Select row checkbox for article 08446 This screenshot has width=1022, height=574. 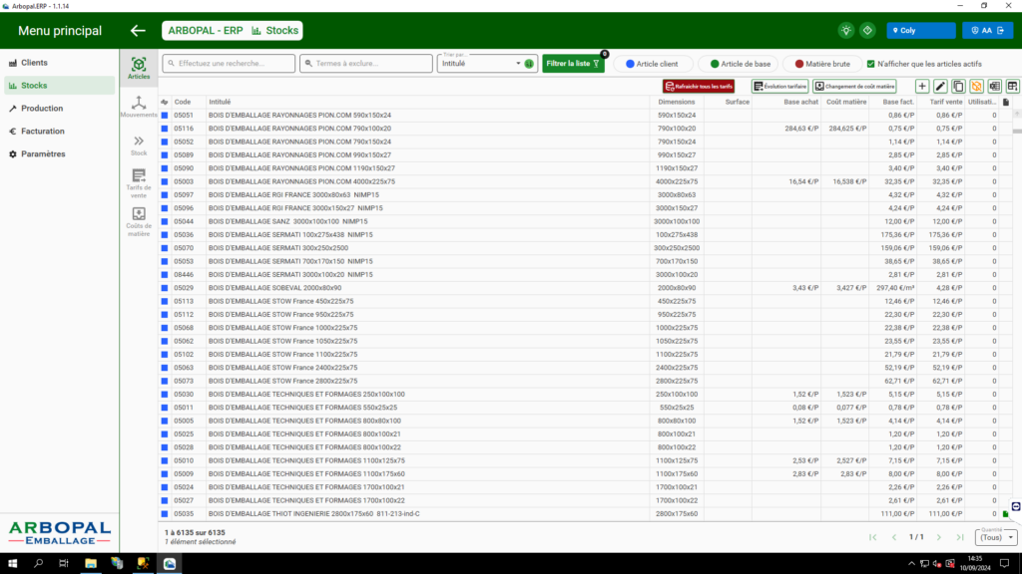click(165, 275)
